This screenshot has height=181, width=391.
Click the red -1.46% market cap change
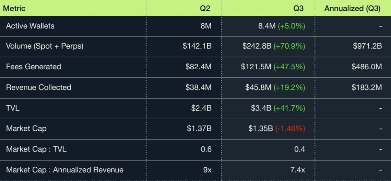point(290,129)
